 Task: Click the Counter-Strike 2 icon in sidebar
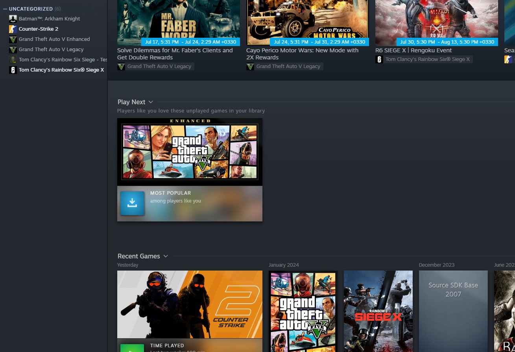coord(13,29)
